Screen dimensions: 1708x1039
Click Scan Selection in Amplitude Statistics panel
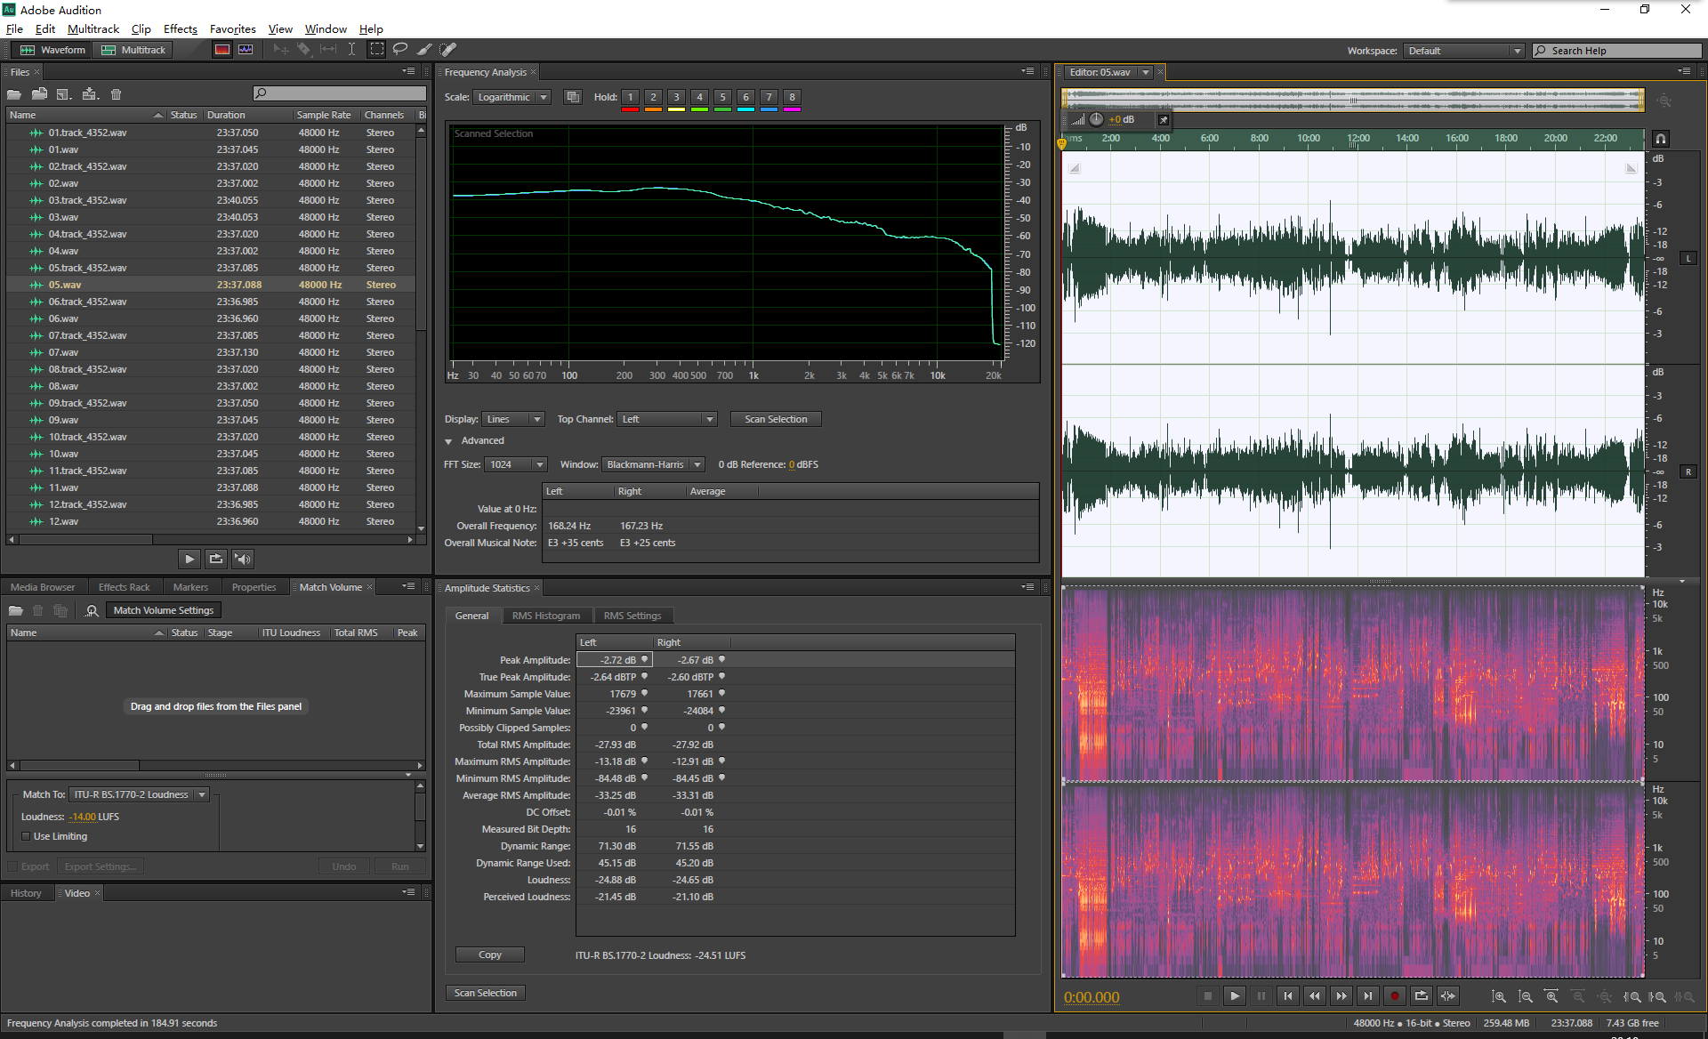[485, 994]
